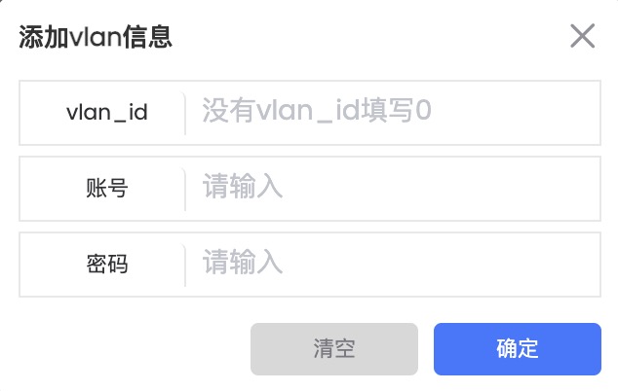Click the 添加vlan信息 dialog title

pyautogui.click(x=96, y=37)
